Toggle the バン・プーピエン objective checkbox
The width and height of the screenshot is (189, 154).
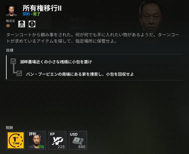pyautogui.click(x=19, y=73)
